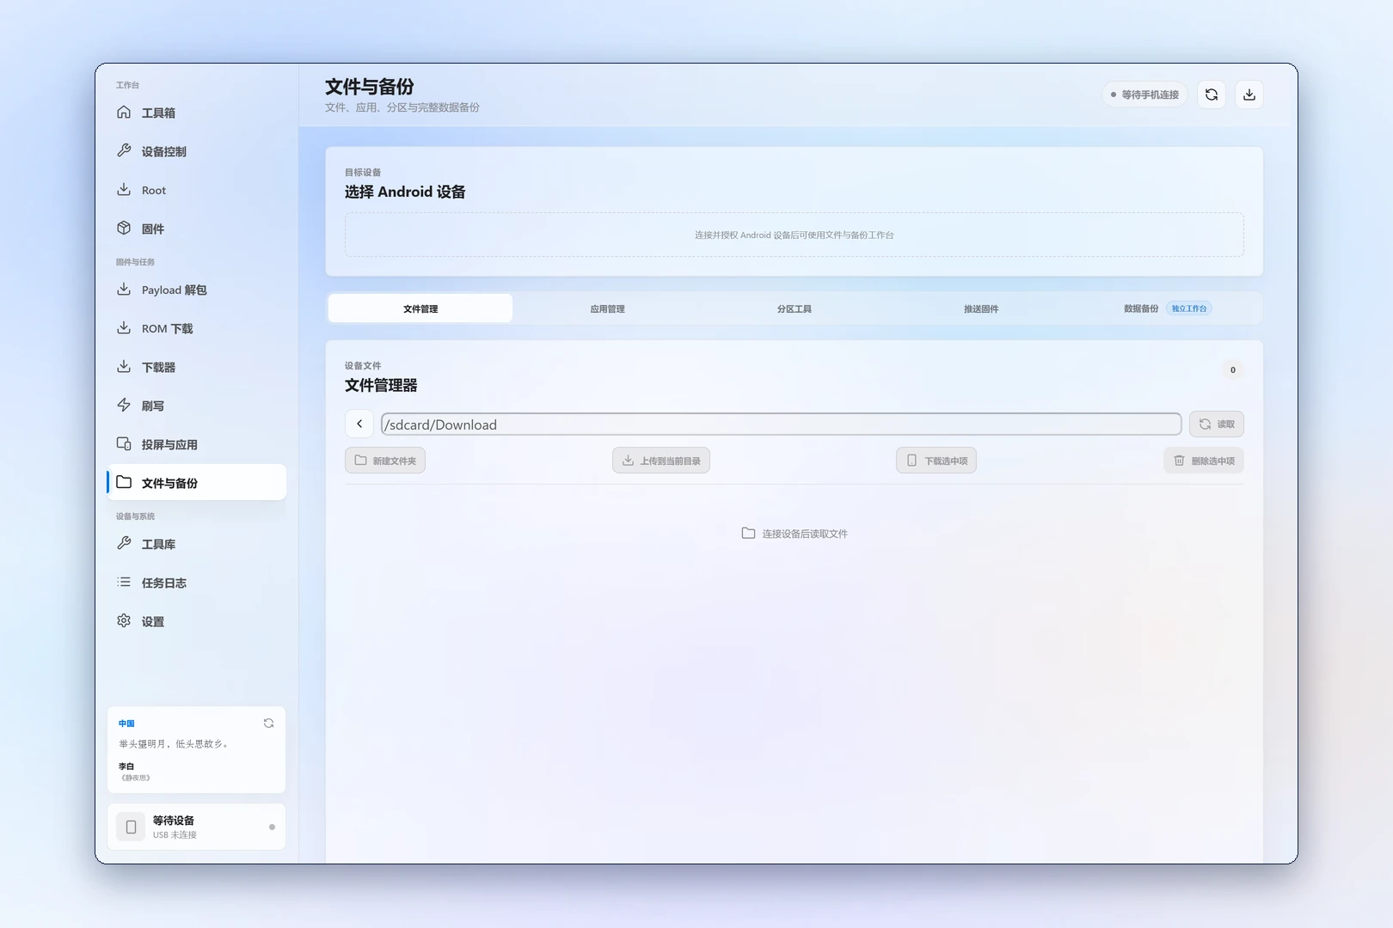Click the 新建文件夹 button
The image size is (1393, 928).
385,461
